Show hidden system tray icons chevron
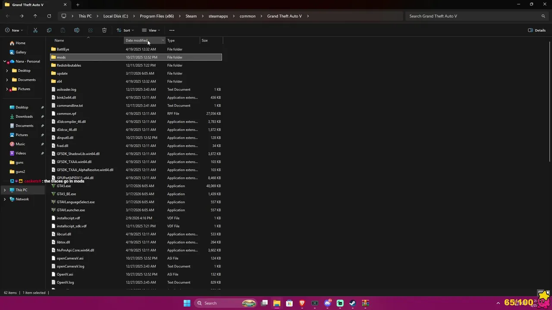Screen dimensions: 552x310 (498, 303)
